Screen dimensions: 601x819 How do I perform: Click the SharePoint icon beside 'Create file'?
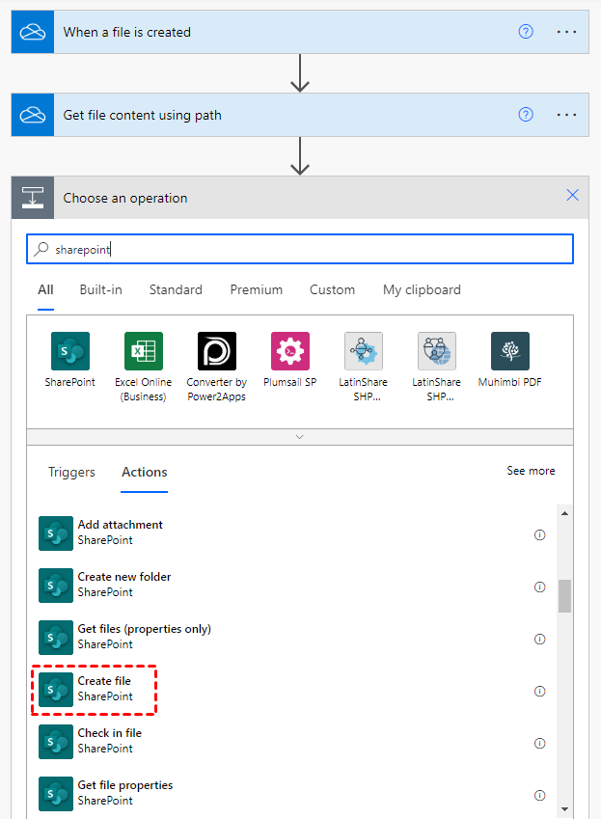click(x=56, y=690)
